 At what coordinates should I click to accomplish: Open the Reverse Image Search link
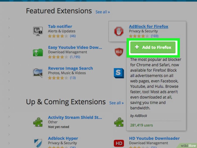point(71,68)
